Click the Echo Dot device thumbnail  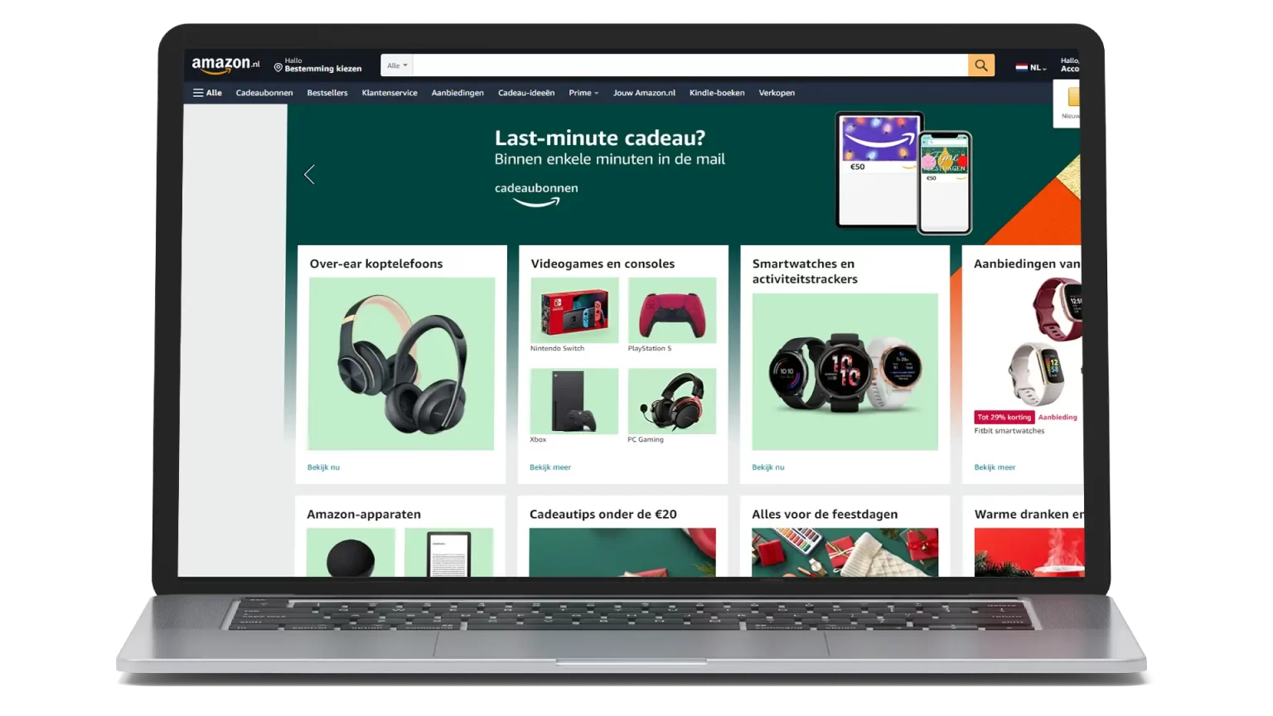[351, 553]
